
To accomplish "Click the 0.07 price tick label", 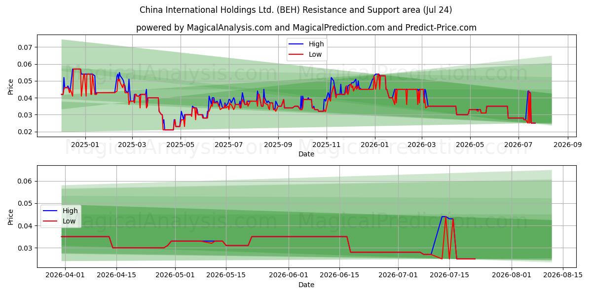I will tap(25, 47).
